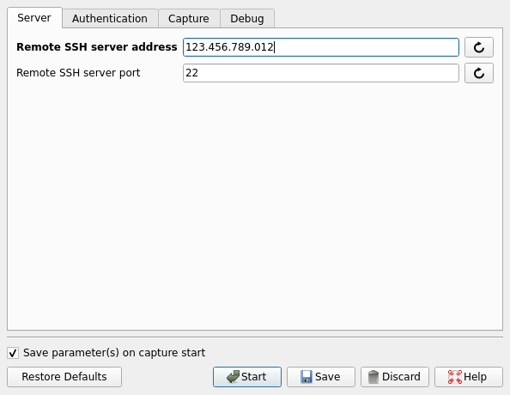510x395 pixels.
Task: Start the SSH remote capture
Action: click(247, 377)
